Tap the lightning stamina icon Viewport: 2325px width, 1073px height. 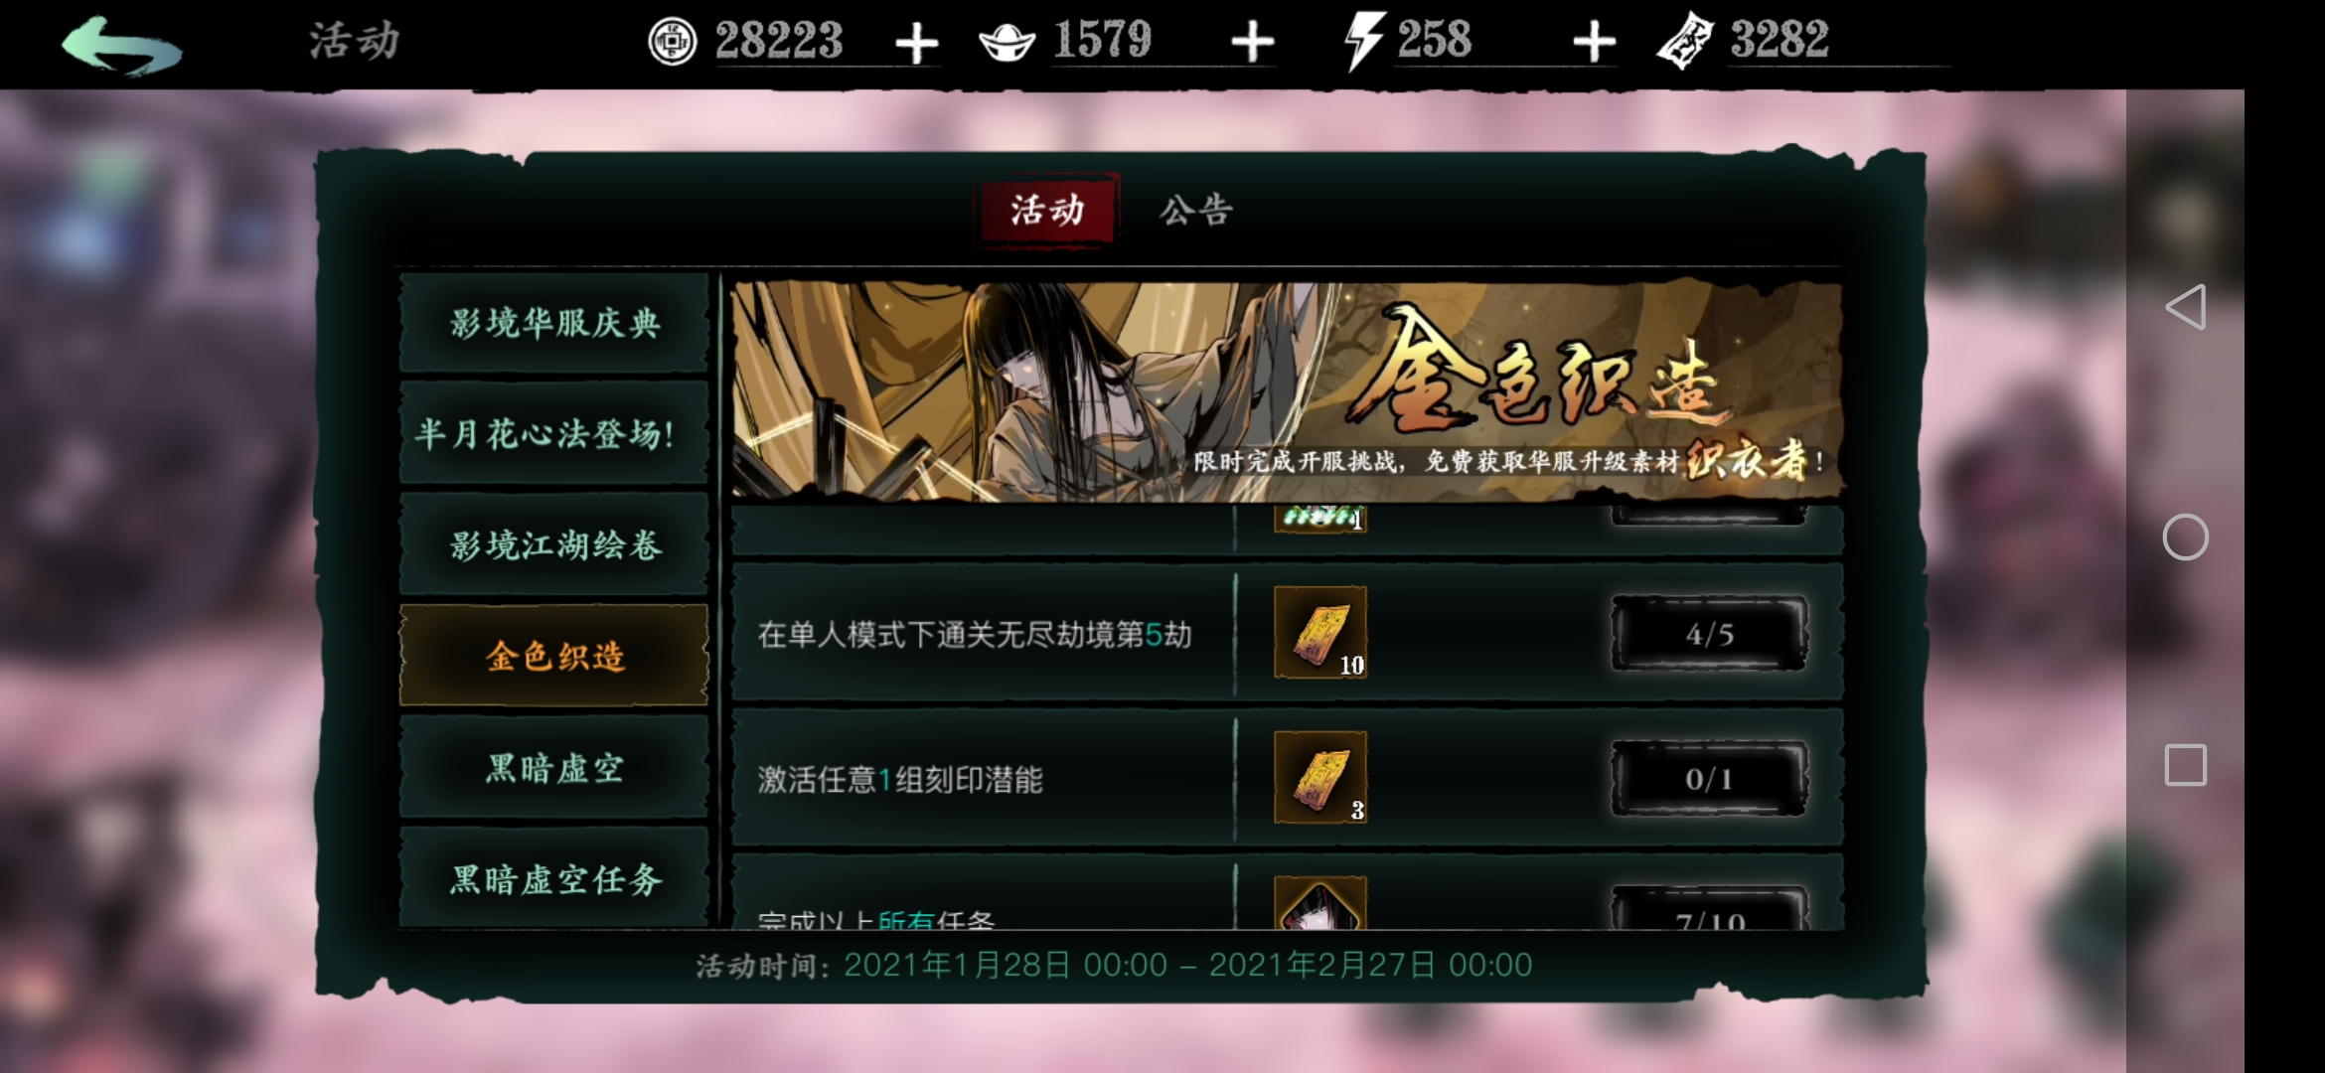tap(1363, 42)
